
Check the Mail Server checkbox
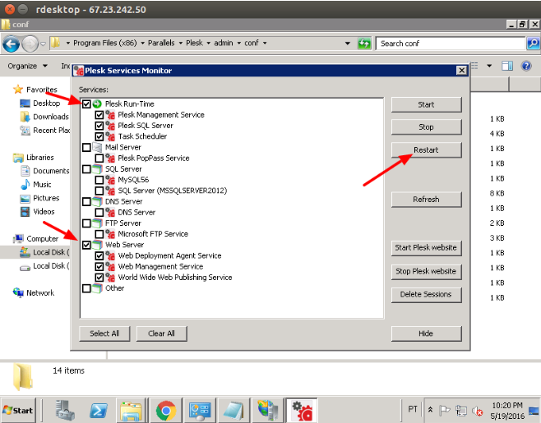(x=86, y=148)
